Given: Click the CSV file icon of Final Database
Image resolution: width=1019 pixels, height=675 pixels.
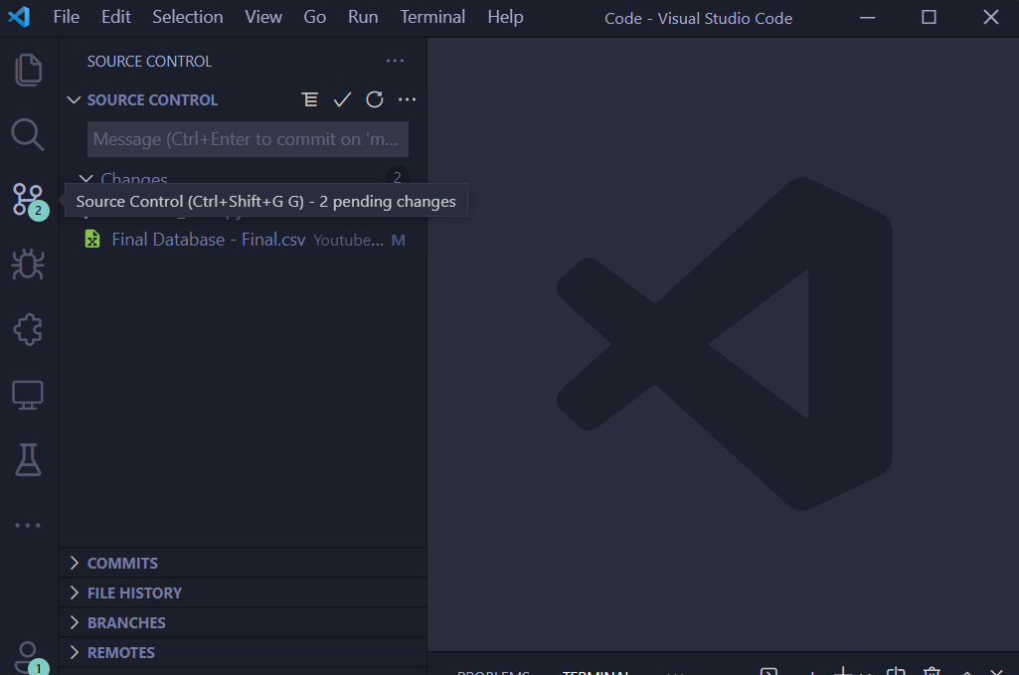Looking at the screenshot, I should point(92,239).
